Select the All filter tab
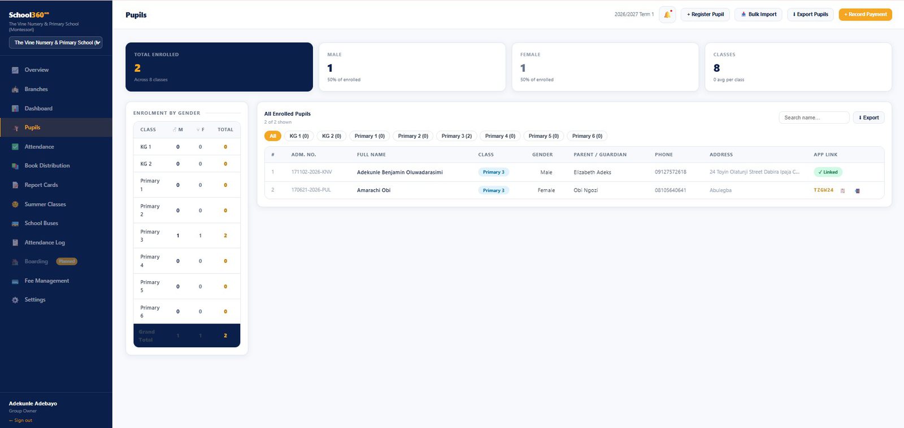The image size is (904, 428). (x=273, y=136)
